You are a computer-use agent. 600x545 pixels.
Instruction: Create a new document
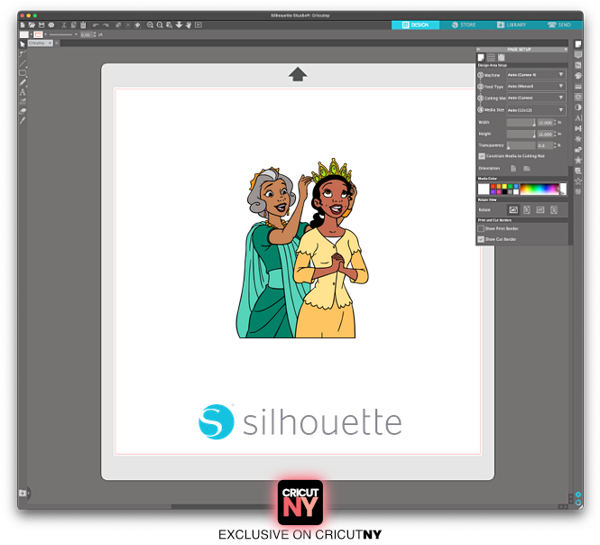coord(23,25)
